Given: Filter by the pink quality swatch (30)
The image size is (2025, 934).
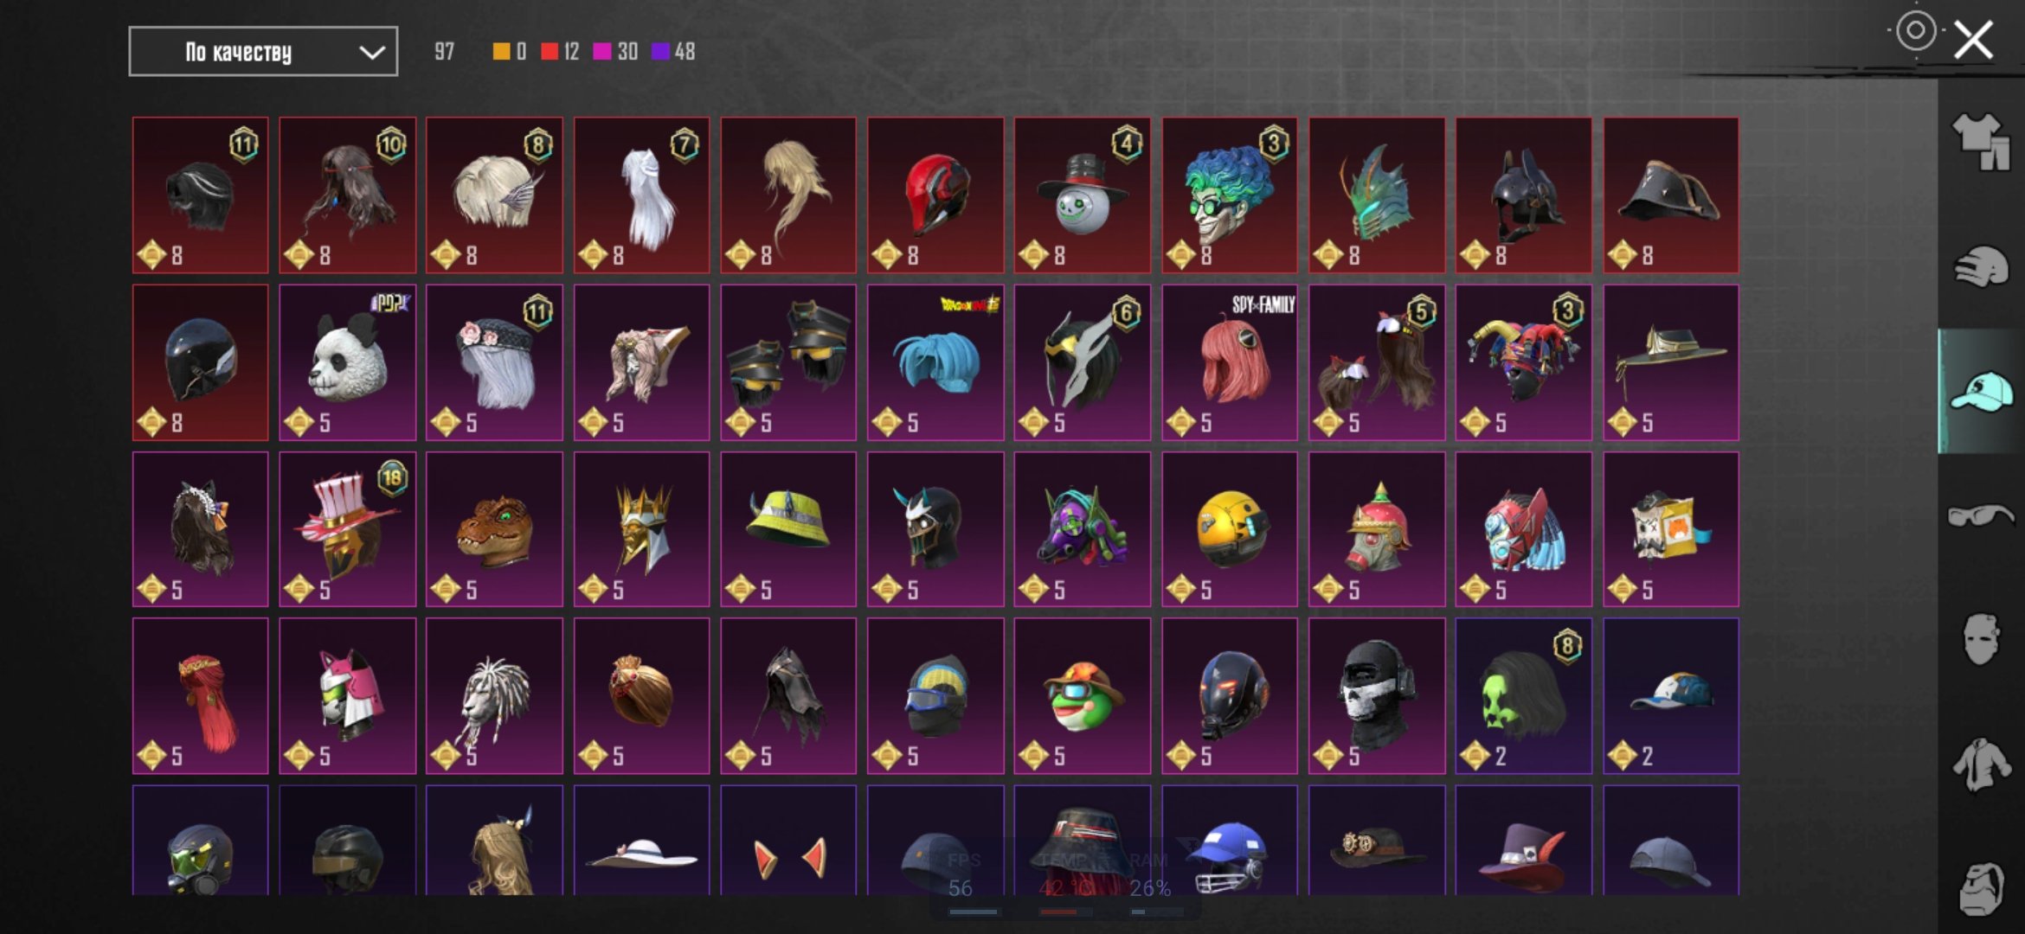Looking at the screenshot, I should coord(615,52).
